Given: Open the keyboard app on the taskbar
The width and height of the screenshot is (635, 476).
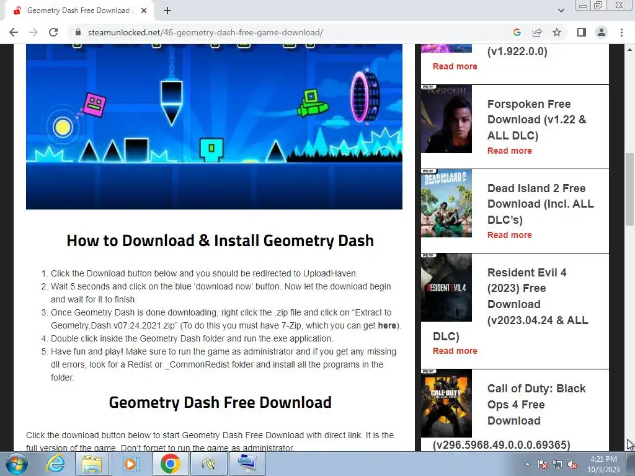Looking at the screenshot, I should pyautogui.click(x=247, y=464).
